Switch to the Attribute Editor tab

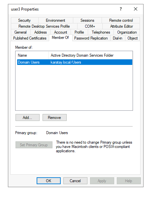pos(121,26)
